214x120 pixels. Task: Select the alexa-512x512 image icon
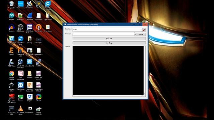(x=30, y=63)
